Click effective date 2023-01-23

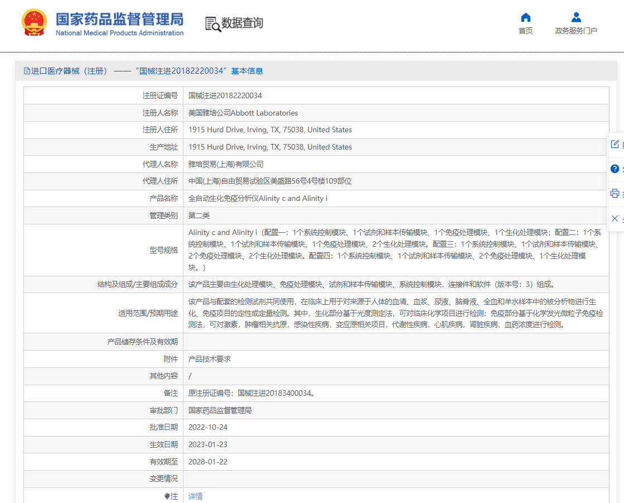click(x=208, y=444)
